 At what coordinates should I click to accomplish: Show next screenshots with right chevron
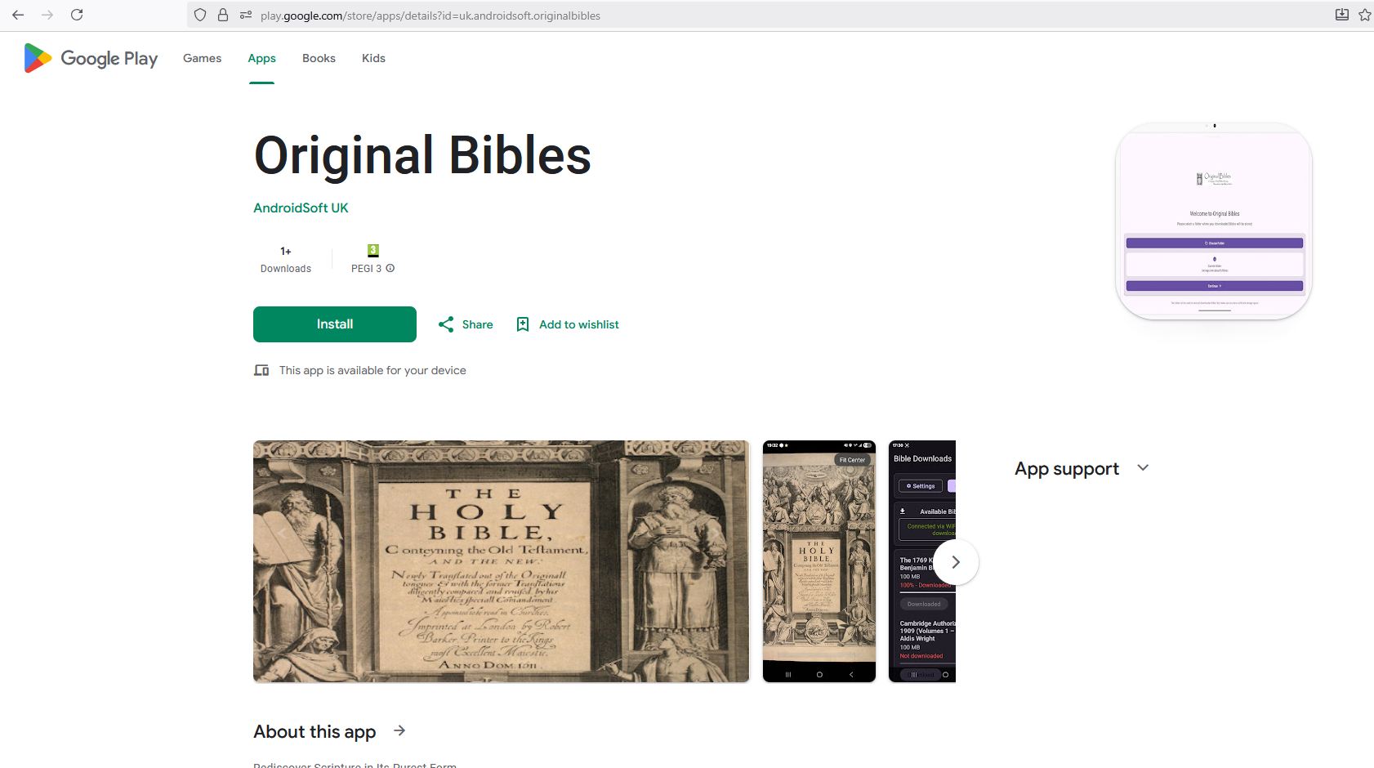pos(955,562)
